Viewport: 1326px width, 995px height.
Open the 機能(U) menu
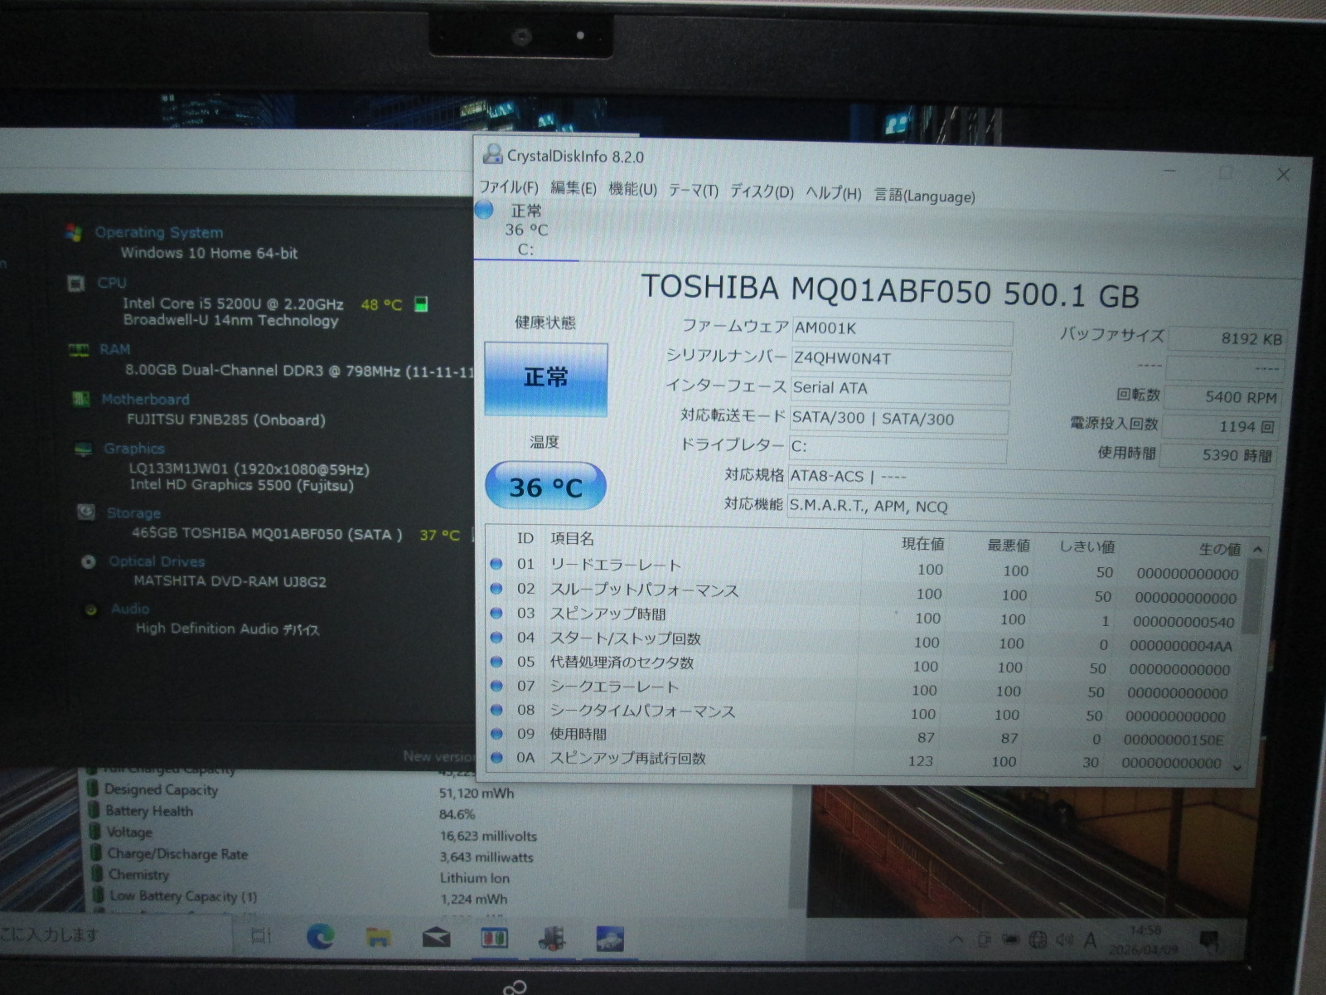coord(632,190)
